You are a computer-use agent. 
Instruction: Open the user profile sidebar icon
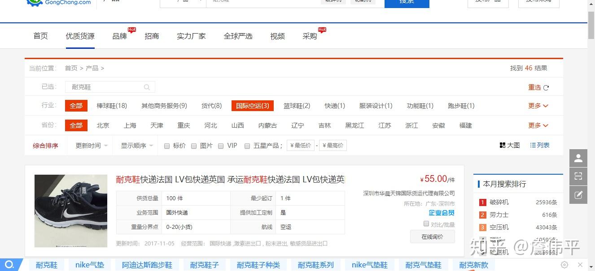point(578,158)
